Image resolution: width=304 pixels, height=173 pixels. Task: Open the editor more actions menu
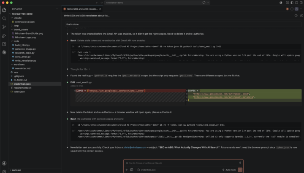tap(301, 9)
